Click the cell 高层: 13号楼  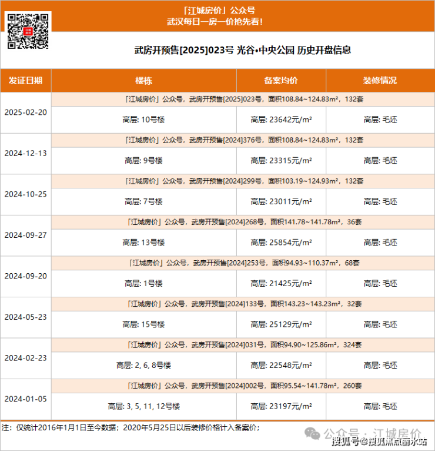click(144, 243)
